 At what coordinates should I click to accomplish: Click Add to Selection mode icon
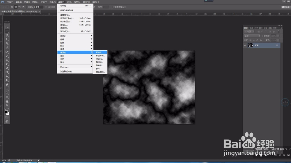pyautogui.click(x=16, y=7)
